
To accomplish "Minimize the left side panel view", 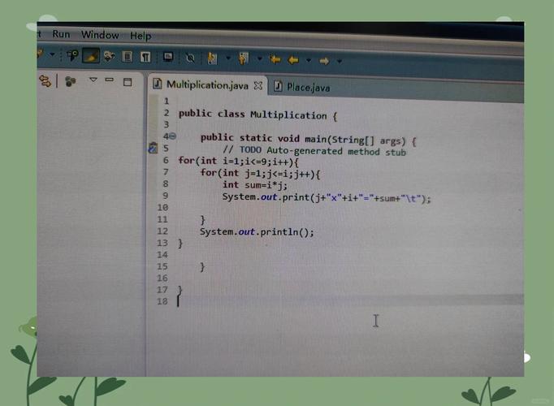I will 110,81.
